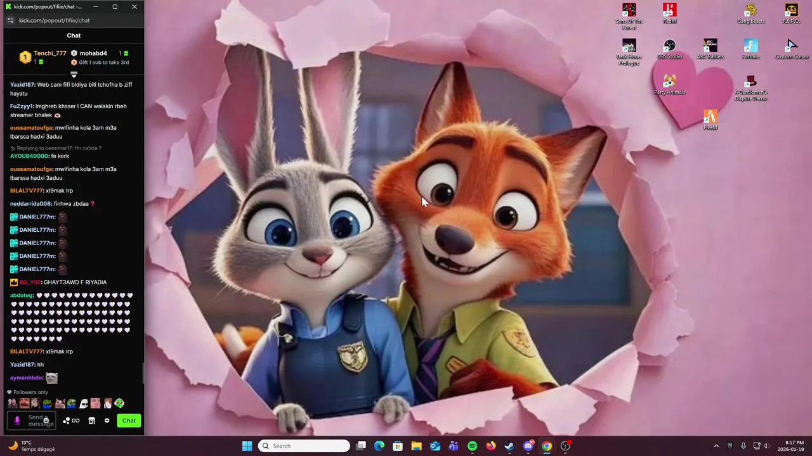
Task: Click the purple microphone icon in chat input
Action: pos(17,421)
